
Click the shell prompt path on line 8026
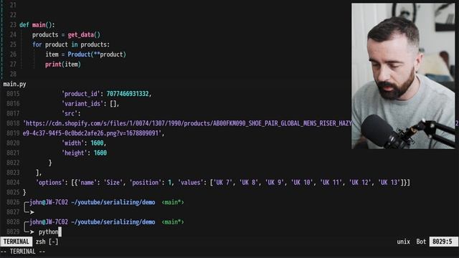[113, 202]
